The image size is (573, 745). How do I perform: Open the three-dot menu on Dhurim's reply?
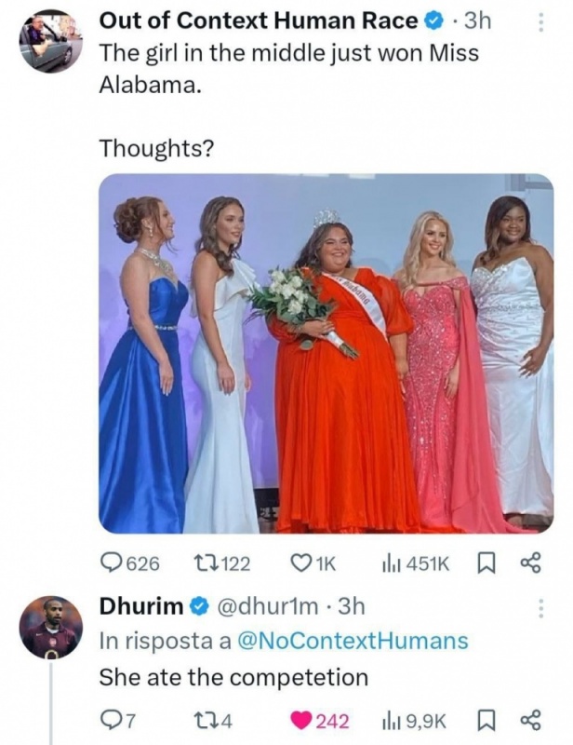pos(539,608)
